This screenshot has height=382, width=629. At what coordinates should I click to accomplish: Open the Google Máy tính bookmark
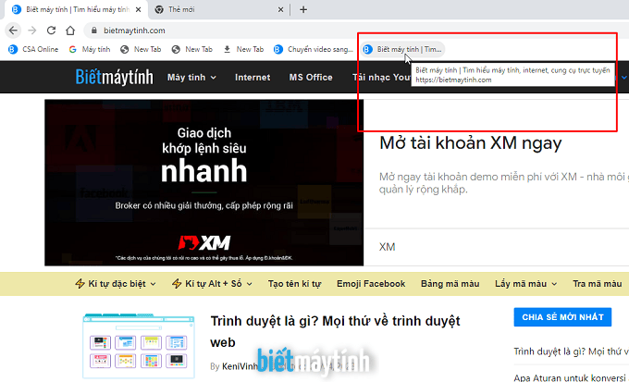pos(90,49)
